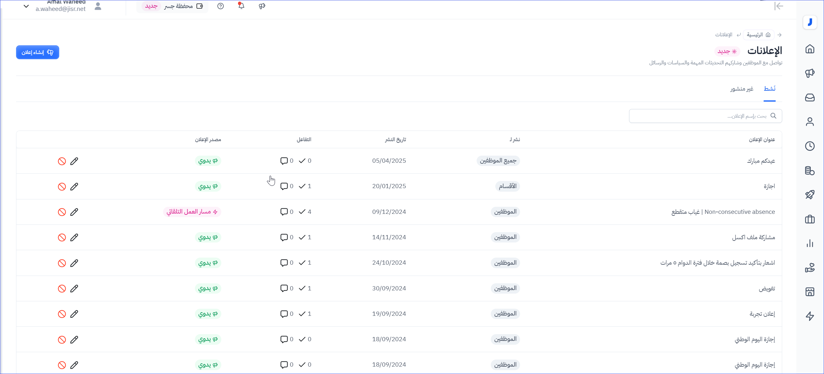
Task: Click the home icon in sidebar
Action: [x=810, y=49]
